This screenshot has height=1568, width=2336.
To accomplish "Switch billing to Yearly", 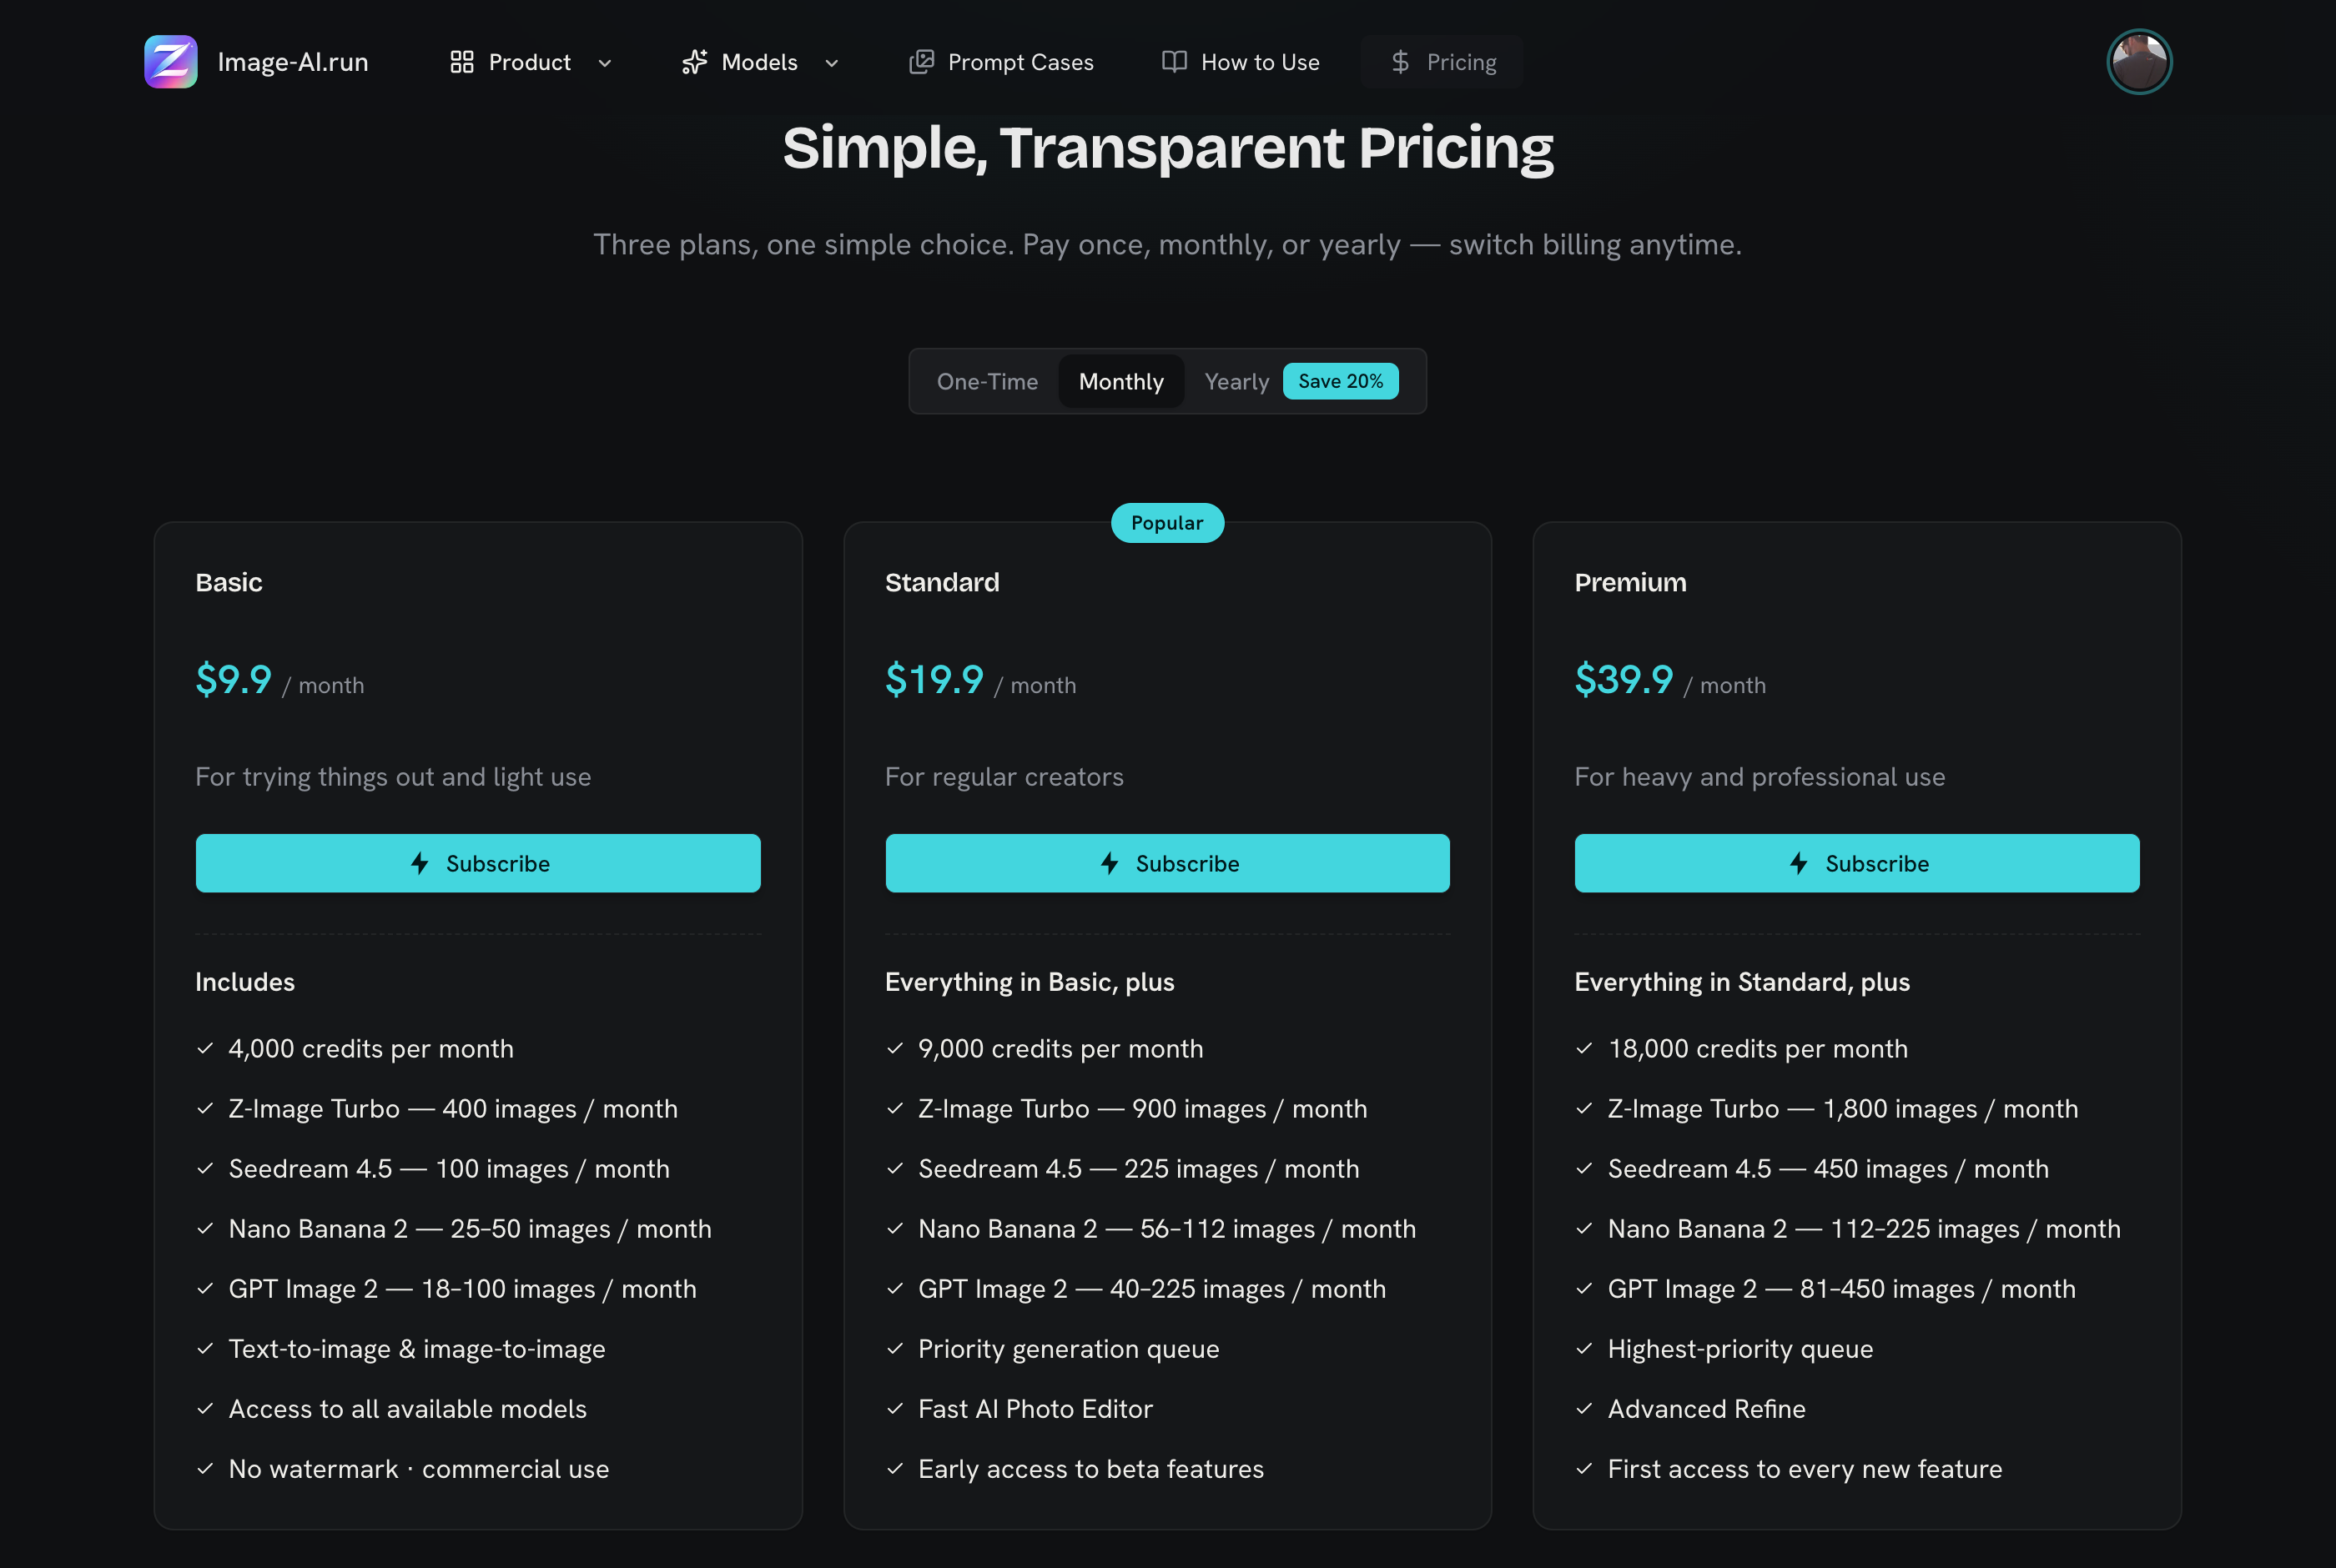I will pyautogui.click(x=1236, y=381).
